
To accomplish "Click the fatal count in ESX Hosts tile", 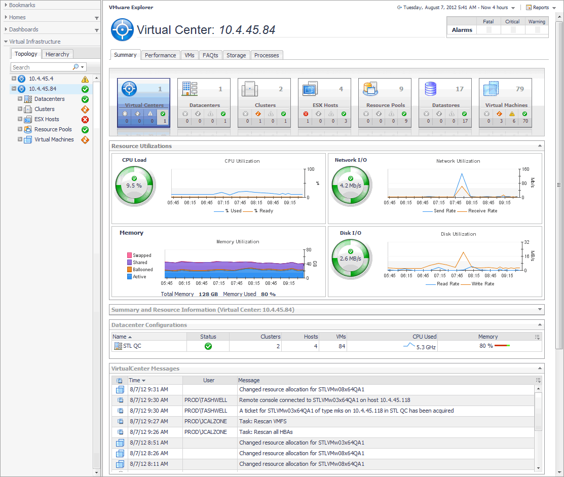I will (x=308, y=121).
